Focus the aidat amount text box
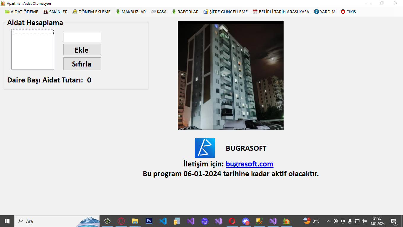The image size is (403, 227). tap(82, 37)
